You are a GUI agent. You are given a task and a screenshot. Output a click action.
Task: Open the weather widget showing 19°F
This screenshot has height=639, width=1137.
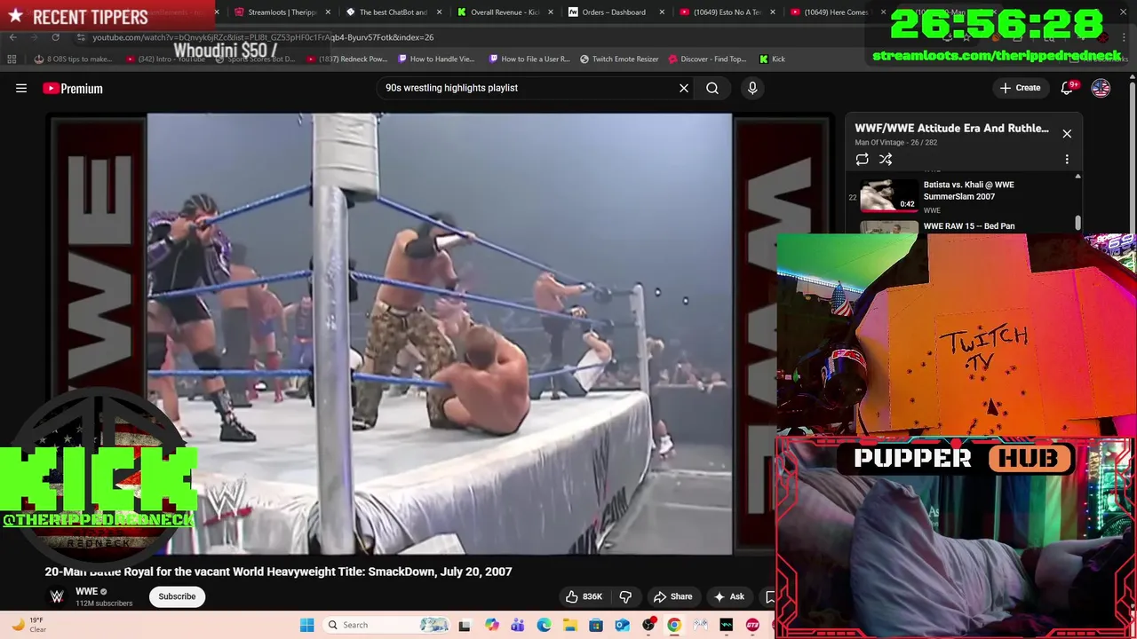pos(27,625)
